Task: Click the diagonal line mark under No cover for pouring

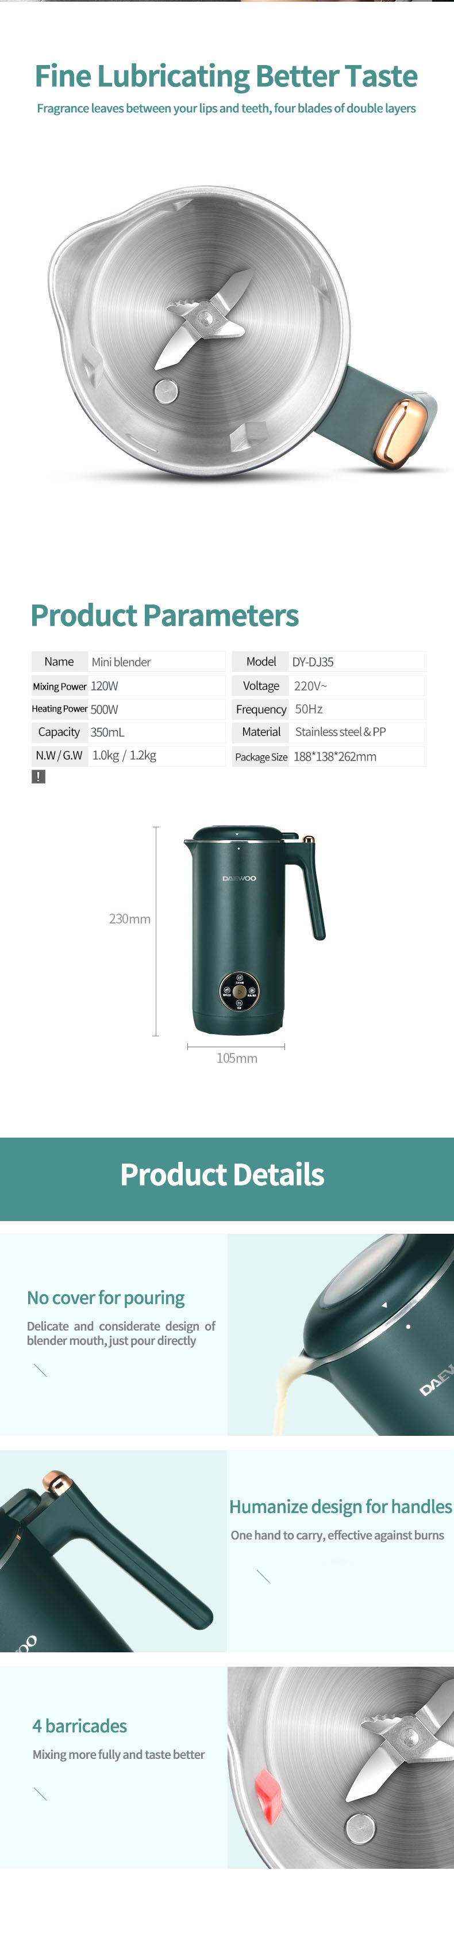Action: (x=41, y=1369)
